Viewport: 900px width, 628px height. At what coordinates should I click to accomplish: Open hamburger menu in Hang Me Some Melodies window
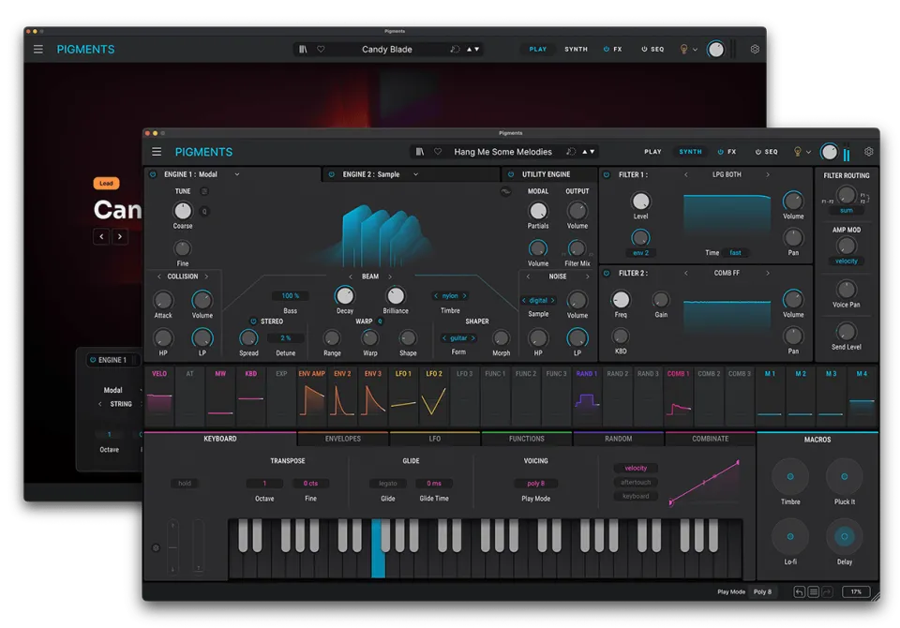click(x=157, y=152)
